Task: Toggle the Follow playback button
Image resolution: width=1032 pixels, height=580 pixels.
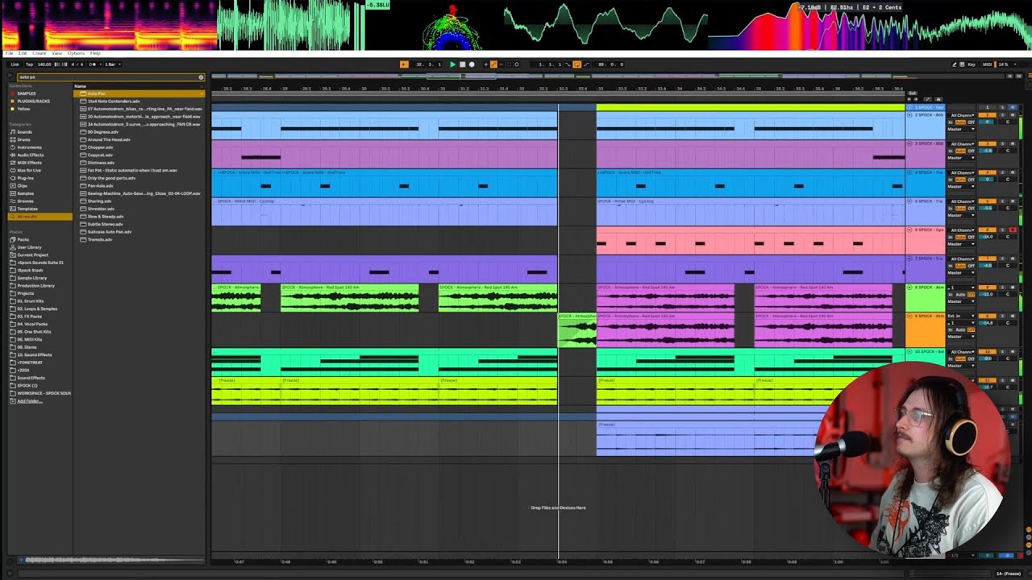Action: 404,64
